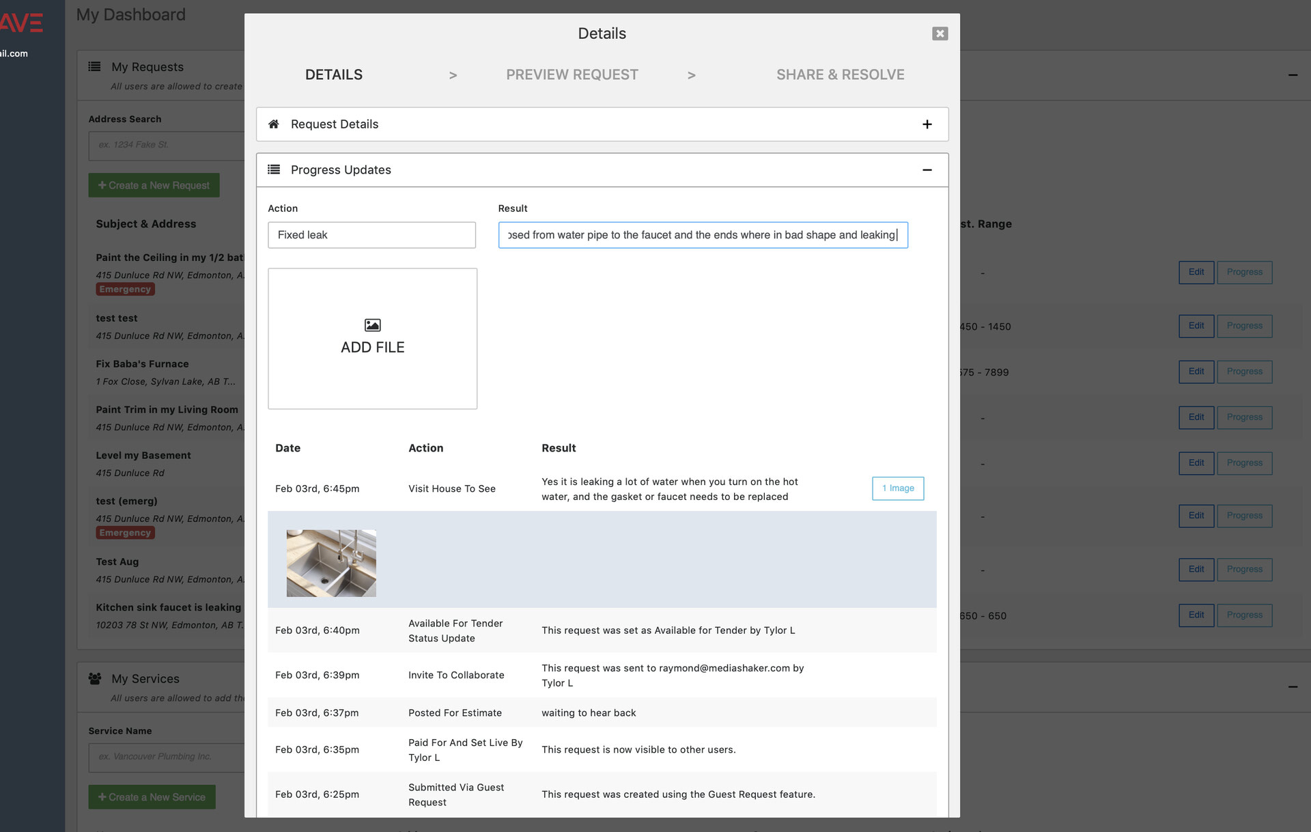This screenshot has width=1311, height=832.
Task: Click the add file image upload icon
Action: 373,324
